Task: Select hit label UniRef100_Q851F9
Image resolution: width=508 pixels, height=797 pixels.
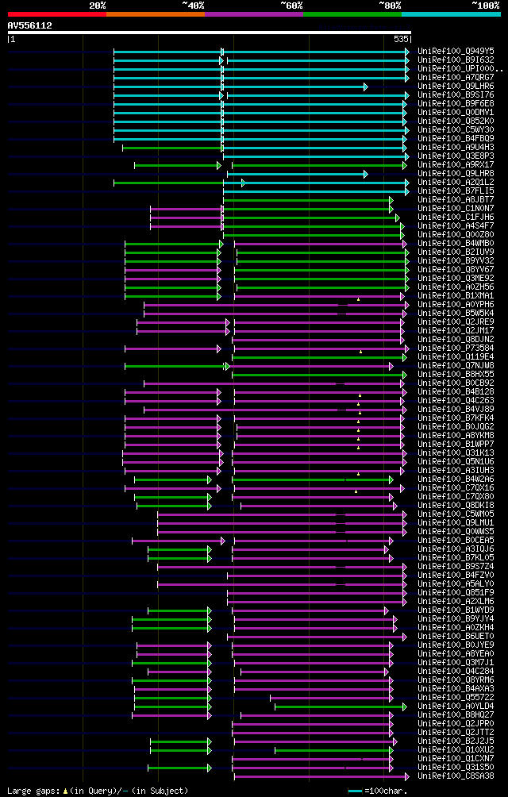Action: click(x=456, y=593)
